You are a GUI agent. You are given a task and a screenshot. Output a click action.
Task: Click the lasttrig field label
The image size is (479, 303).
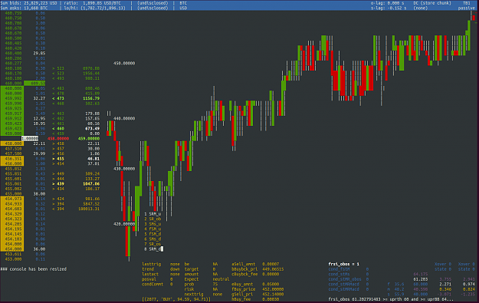click(x=151, y=264)
